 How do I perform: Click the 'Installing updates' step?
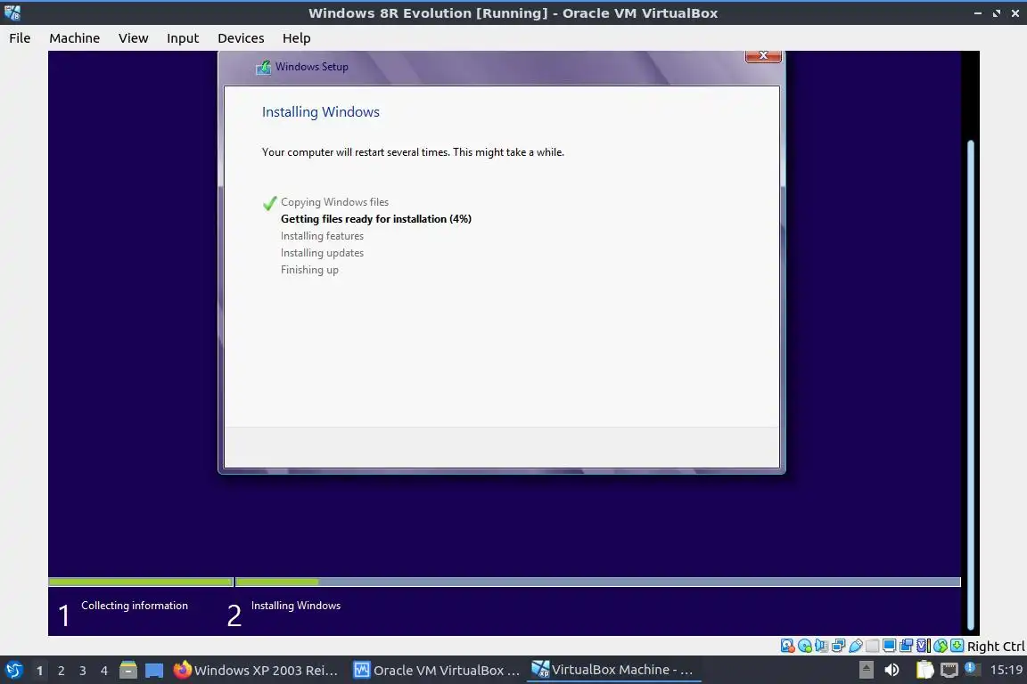tap(322, 253)
